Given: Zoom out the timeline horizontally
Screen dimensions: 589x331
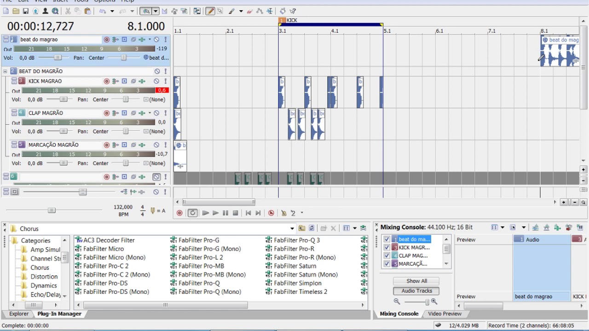Looking at the screenshot, I should [x=575, y=202].
